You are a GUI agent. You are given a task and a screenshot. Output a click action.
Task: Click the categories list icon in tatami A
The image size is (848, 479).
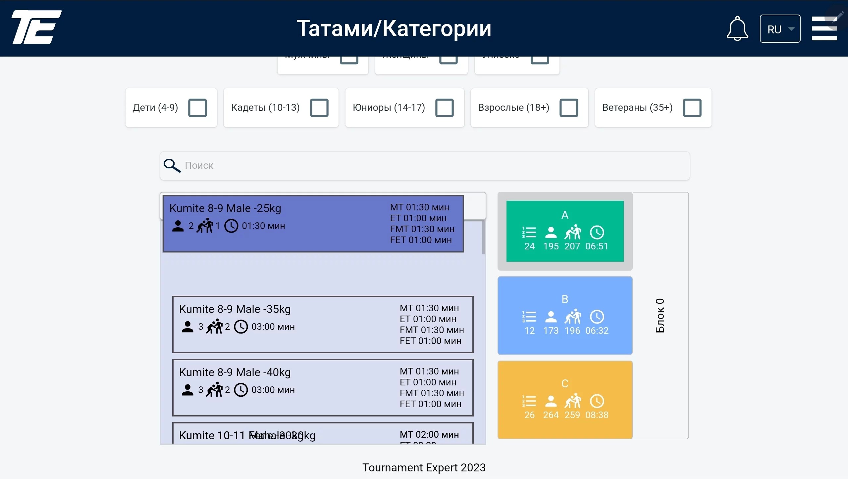[x=529, y=233]
